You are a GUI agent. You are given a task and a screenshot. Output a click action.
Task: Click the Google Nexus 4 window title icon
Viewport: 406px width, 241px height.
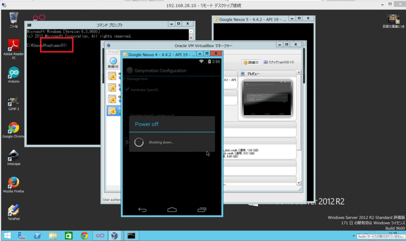pos(125,55)
